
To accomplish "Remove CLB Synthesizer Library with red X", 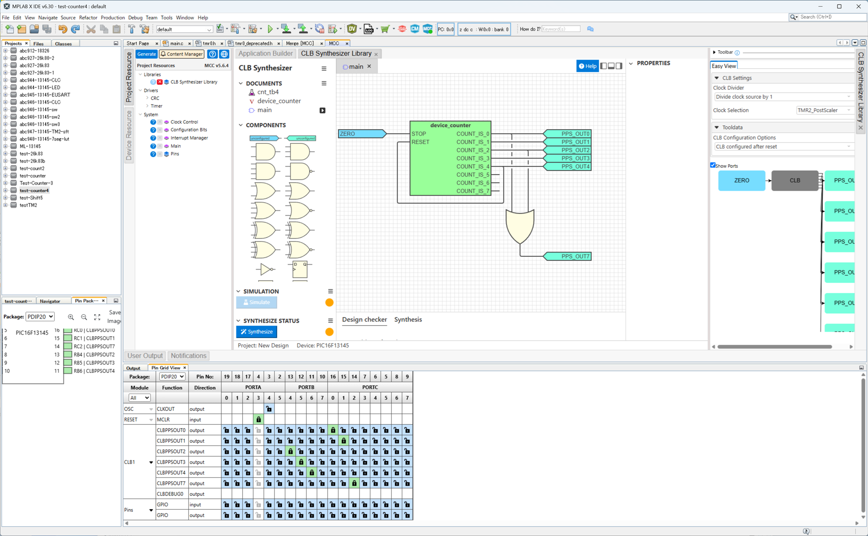I will click(x=160, y=82).
